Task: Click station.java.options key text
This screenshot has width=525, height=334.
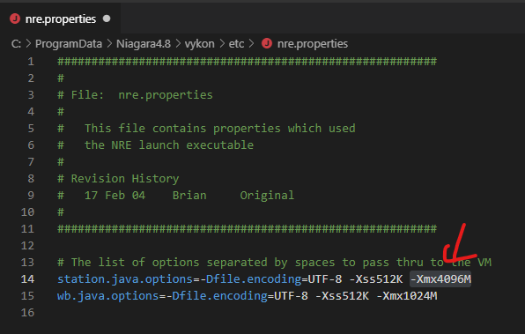Action: (x=125, y=279)
